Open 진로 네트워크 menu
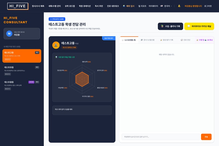This screenshot has height=146, width=219. (113, 6)
